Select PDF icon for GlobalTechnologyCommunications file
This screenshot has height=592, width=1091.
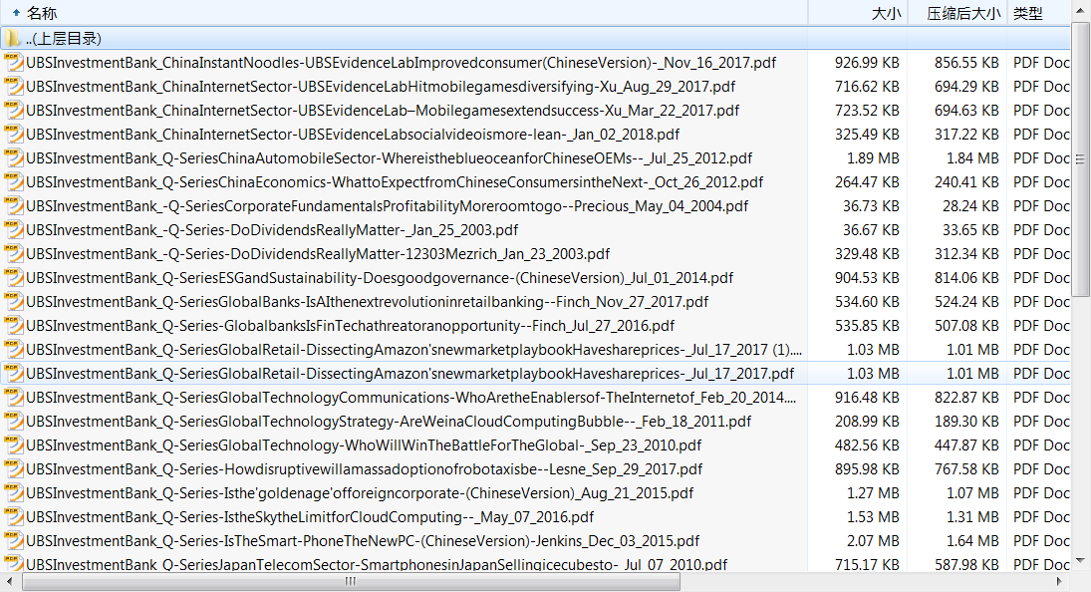click(x=14, y=398)
